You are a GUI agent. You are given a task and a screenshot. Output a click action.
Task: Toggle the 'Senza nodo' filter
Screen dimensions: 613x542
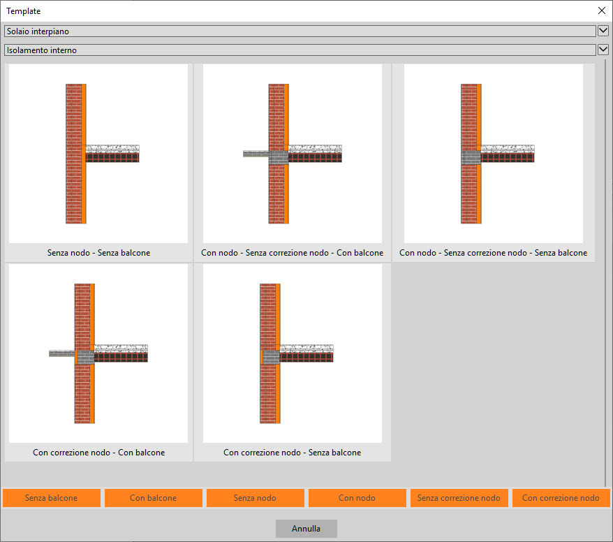256,498
